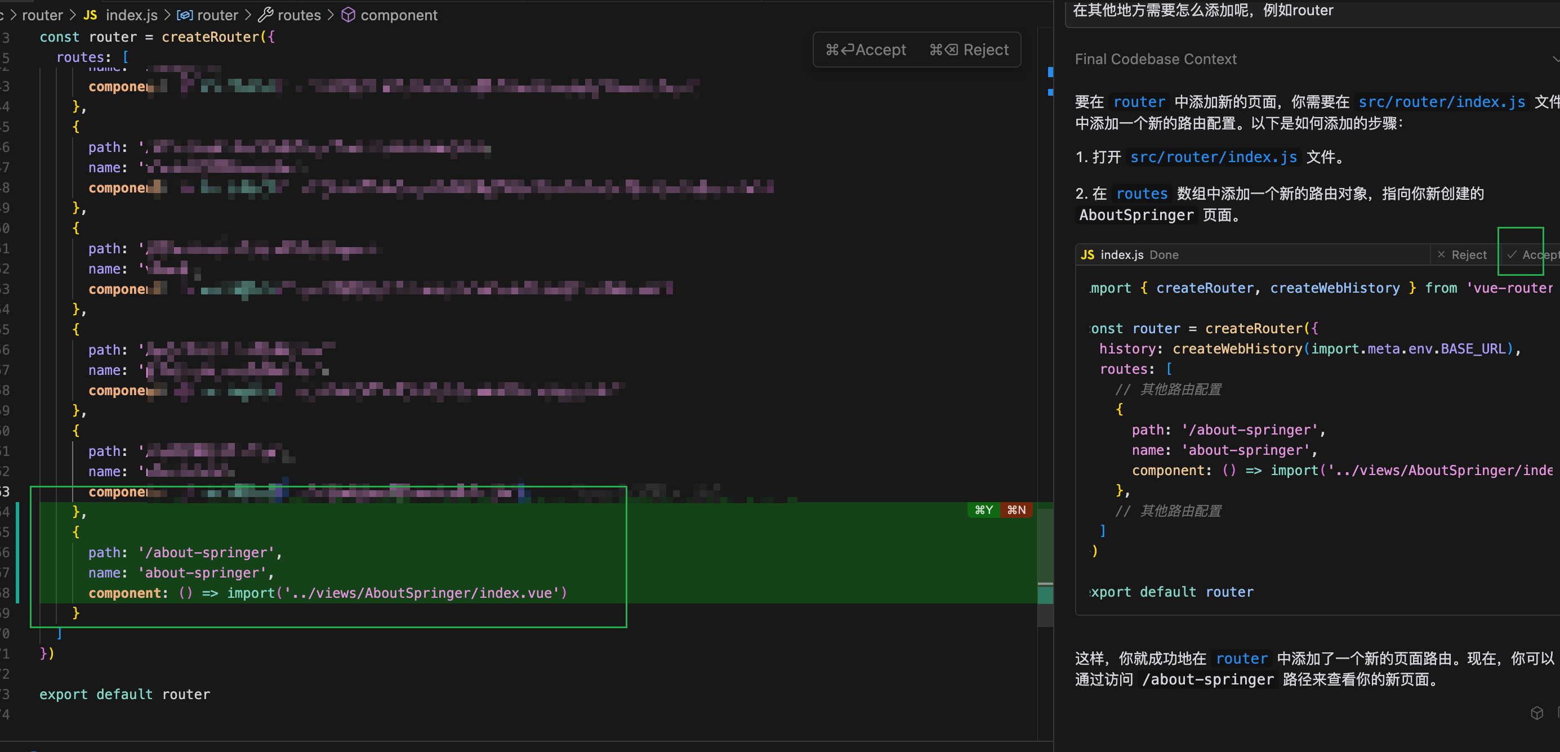Open src/router/index.js link in the first chat paragraph
This screenshot has height=752, width=1560.
(x=1441, y=102)
